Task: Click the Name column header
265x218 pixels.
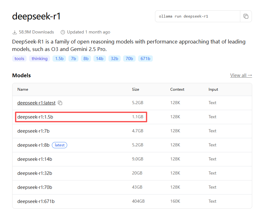Action: click(23, 89)
